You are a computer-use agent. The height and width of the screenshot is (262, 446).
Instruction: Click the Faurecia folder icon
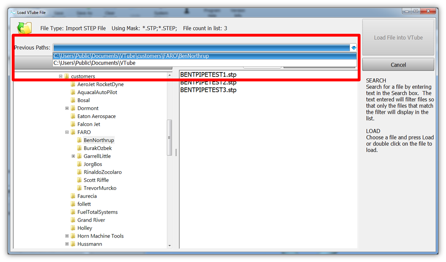73,196
